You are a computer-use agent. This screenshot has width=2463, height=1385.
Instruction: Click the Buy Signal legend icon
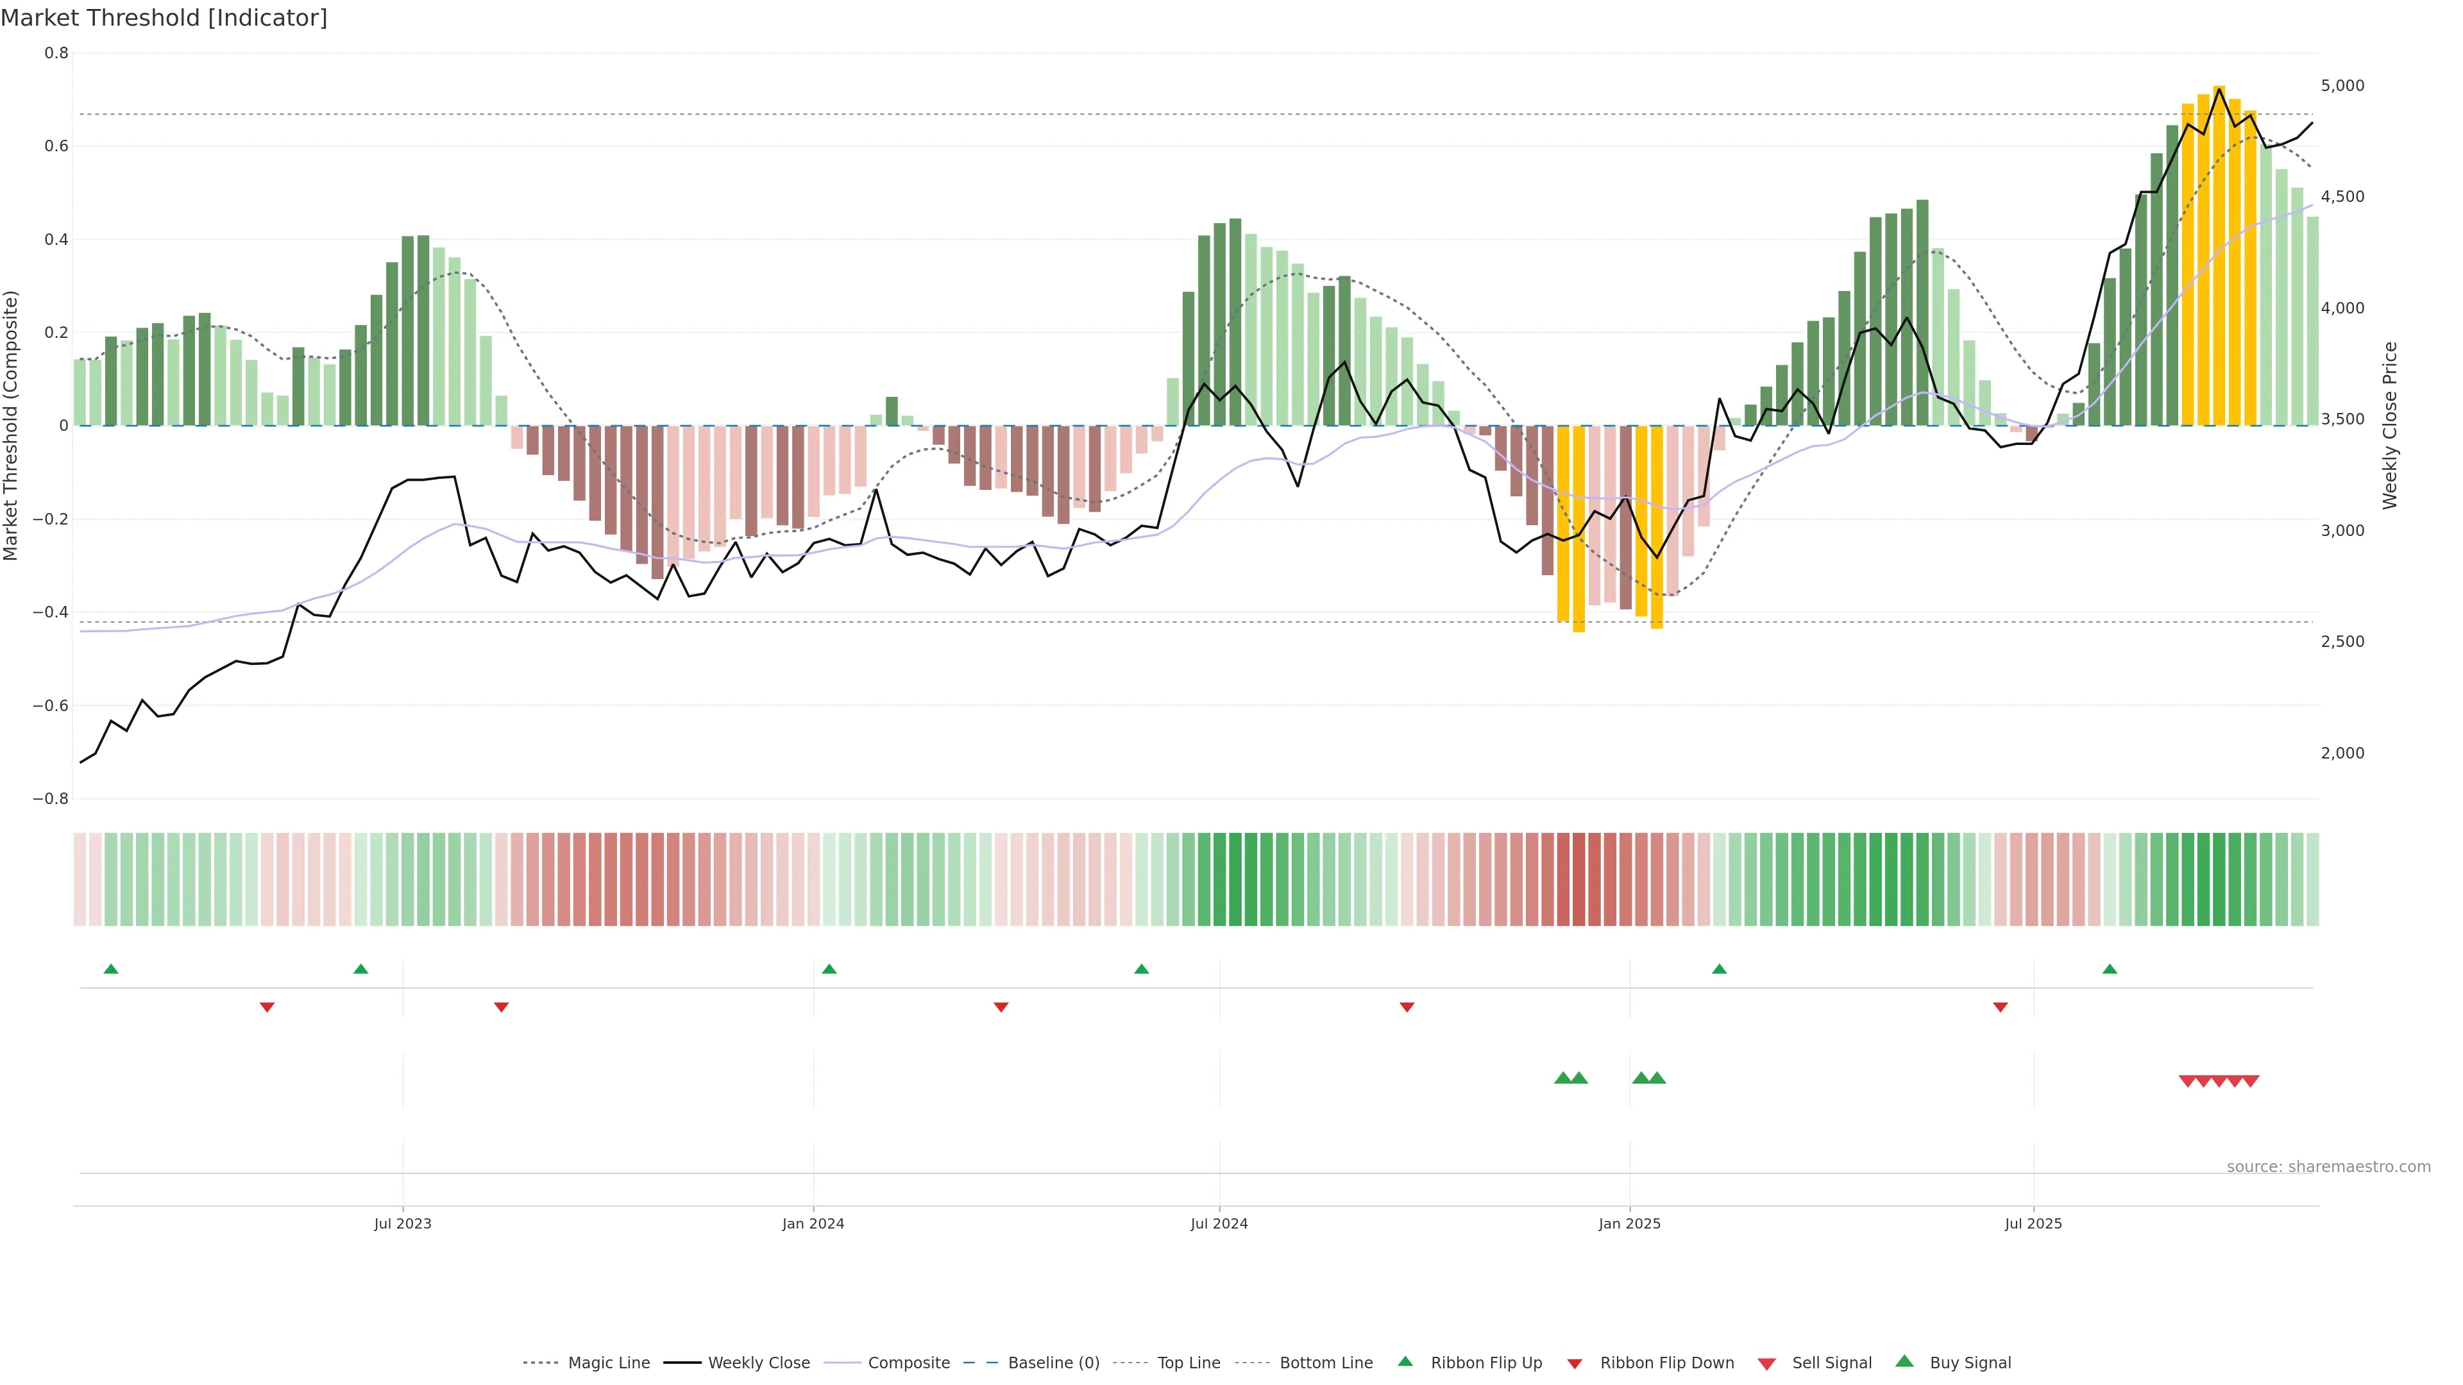coord(1904,1362)
